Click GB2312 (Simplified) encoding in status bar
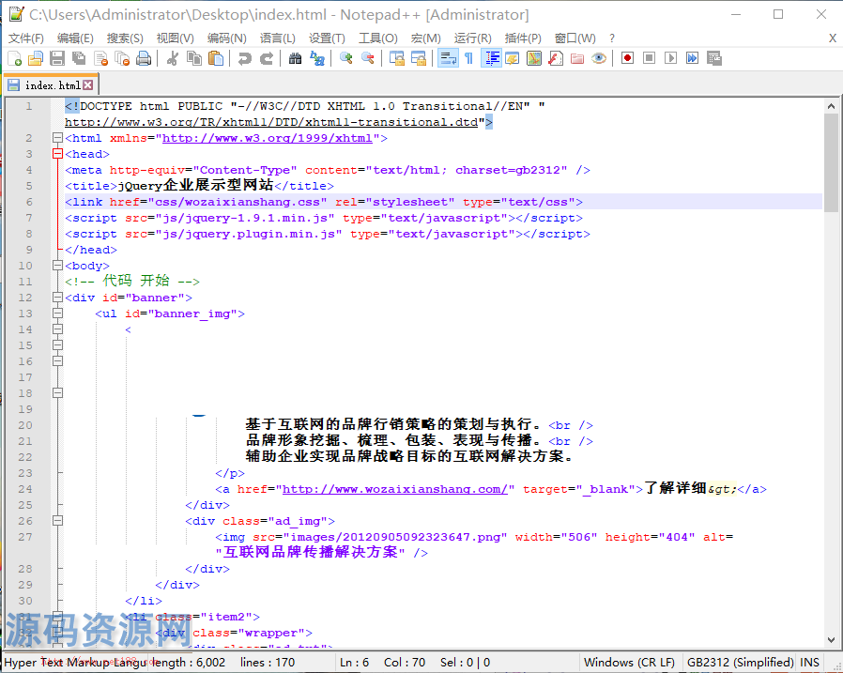 point(740,663)
